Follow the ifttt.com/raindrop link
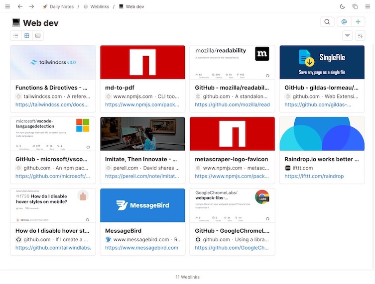375x284 pixels. tap(314, 176)
